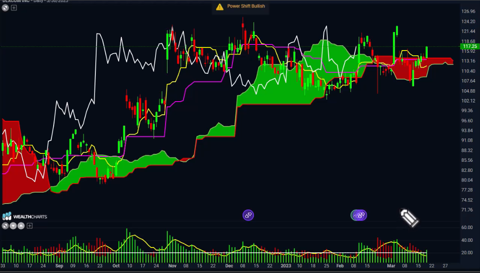480x273 pixels.
Task: Maximize the lower volume indicator panel
Action: click(5, 226)
